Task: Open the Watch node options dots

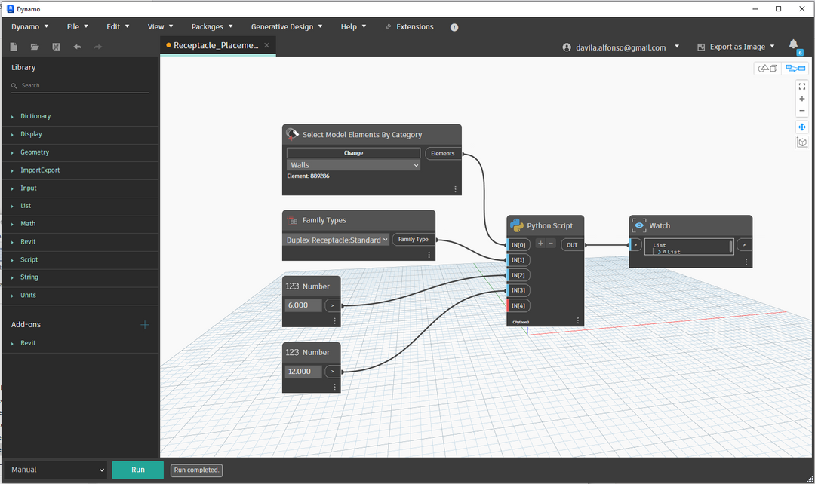Action: [746, 262]
